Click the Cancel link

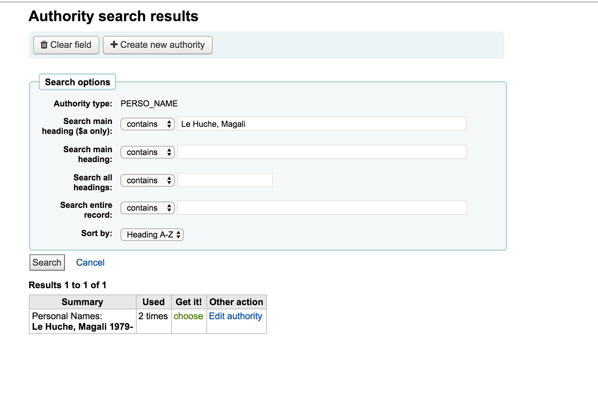click(91, 262)
